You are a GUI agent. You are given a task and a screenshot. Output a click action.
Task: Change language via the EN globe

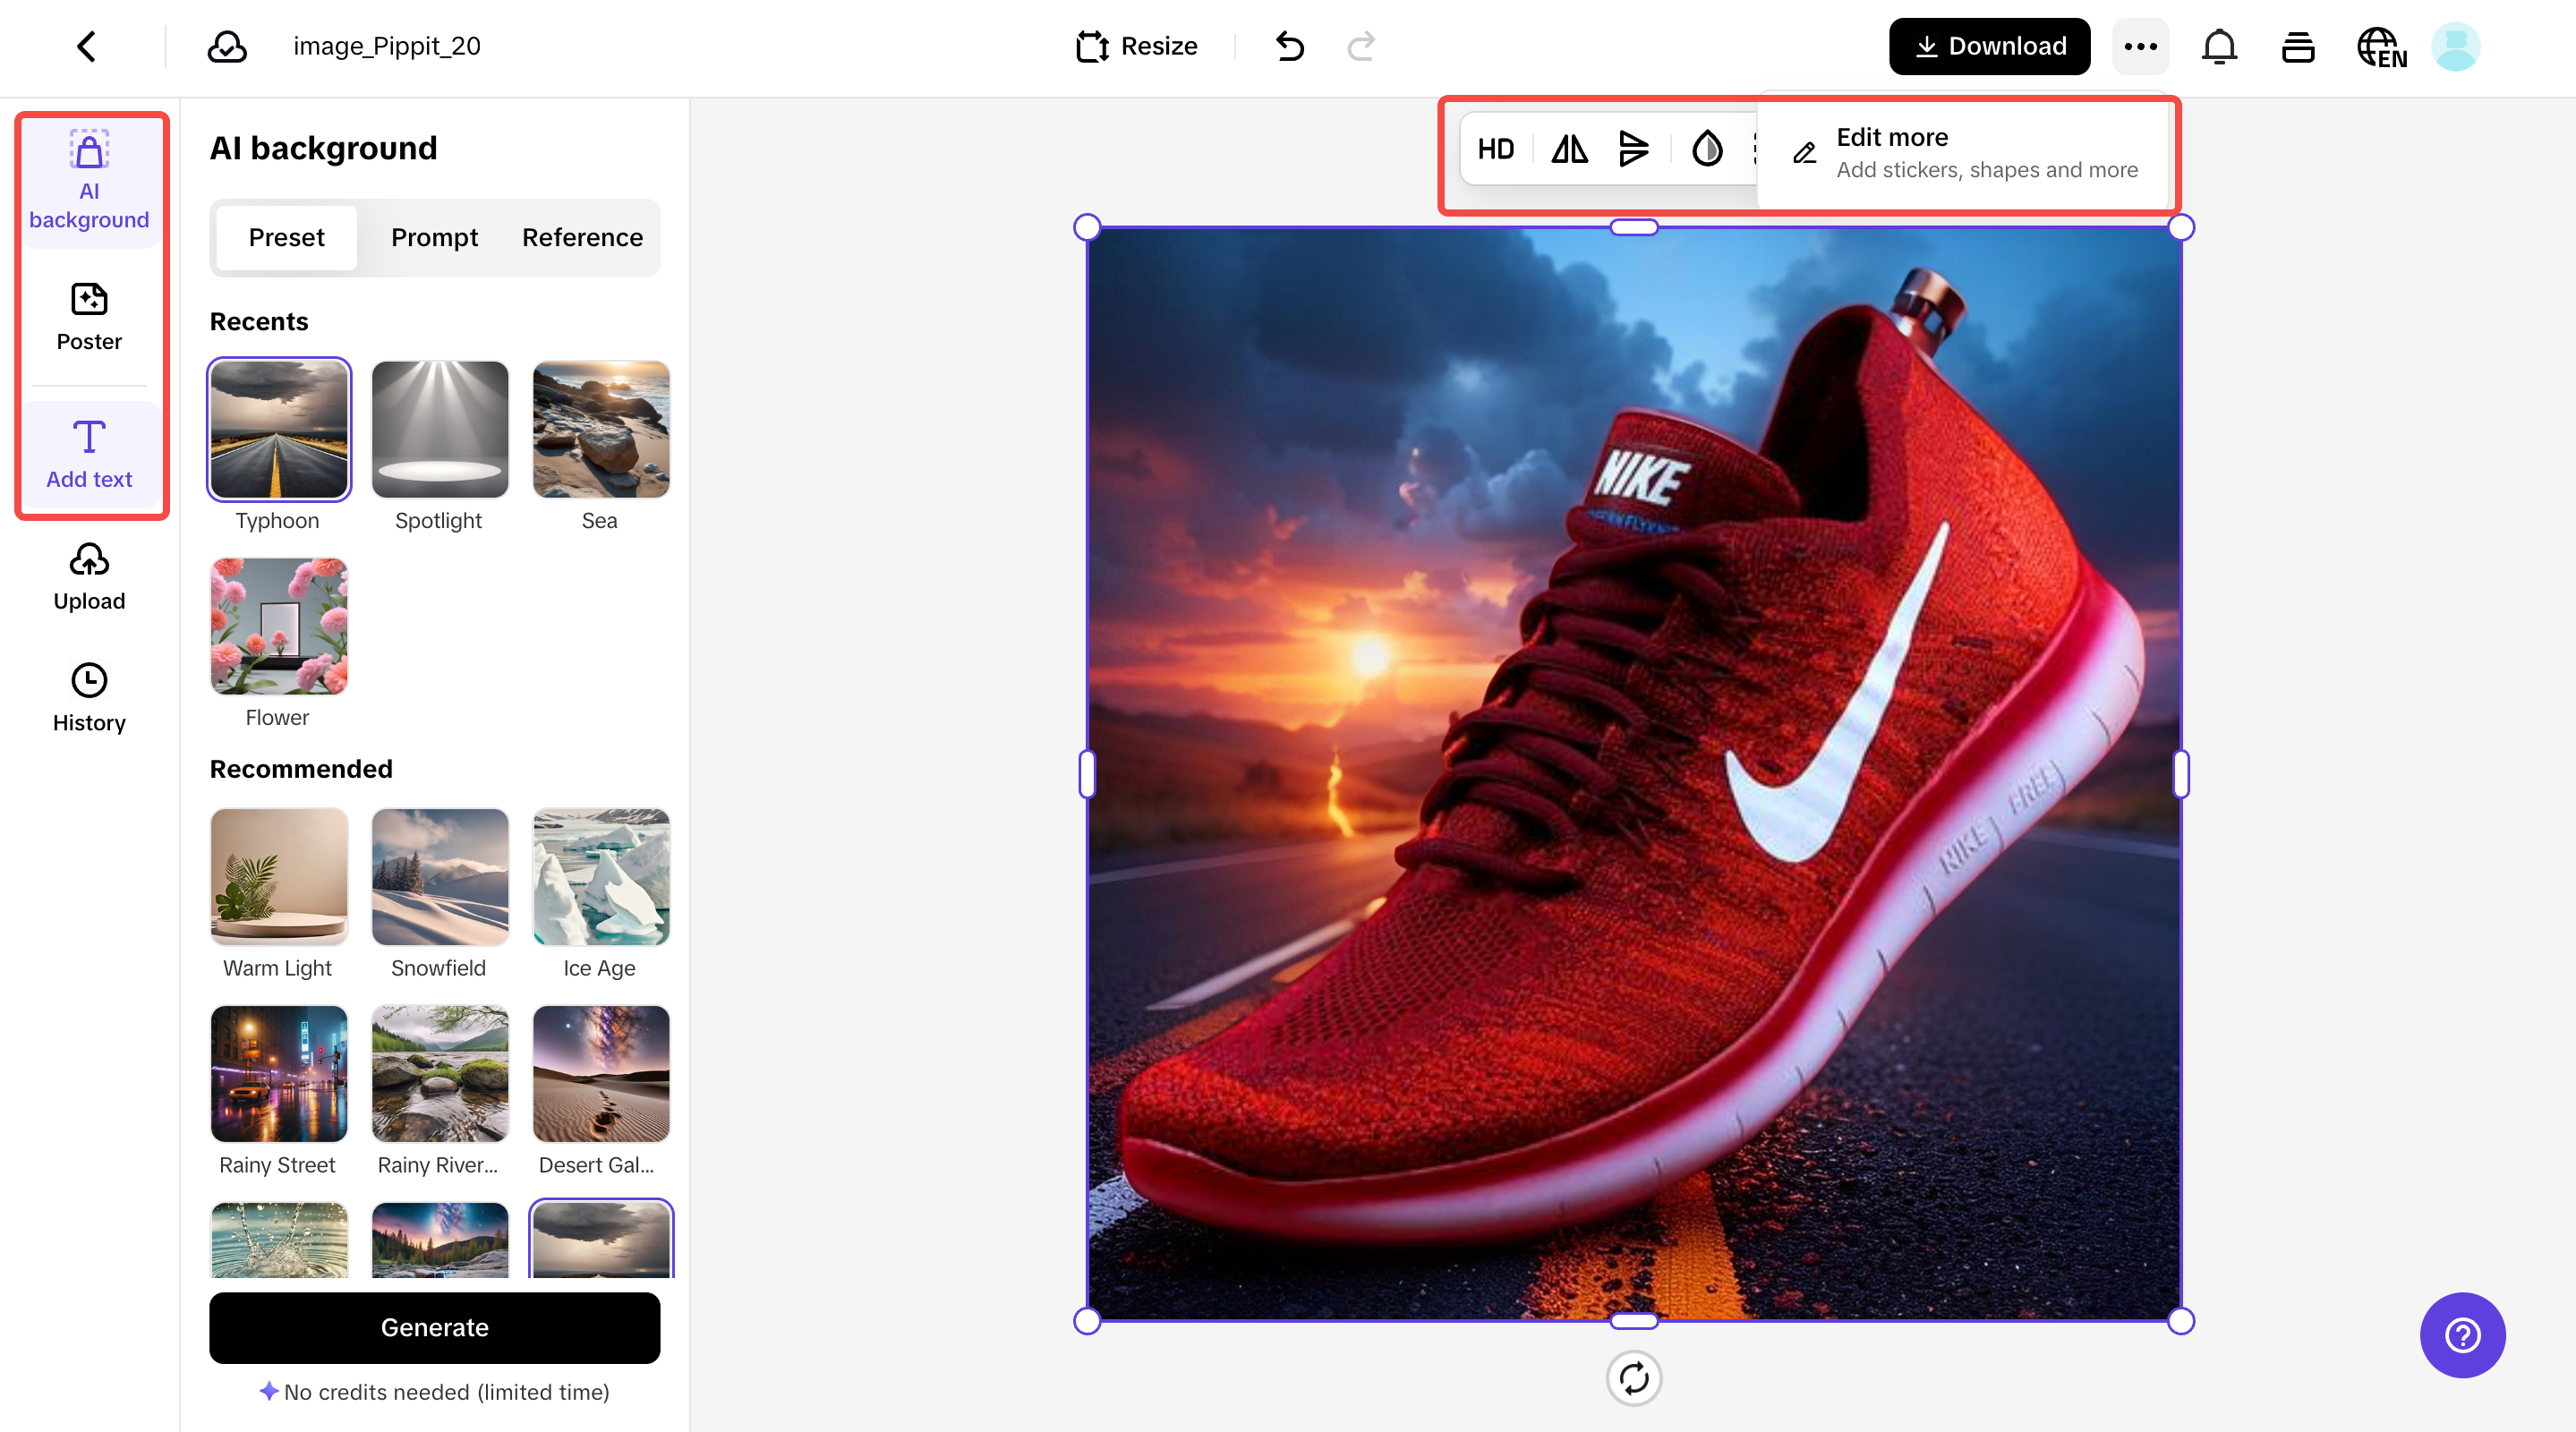click(x=2381, y=46)
